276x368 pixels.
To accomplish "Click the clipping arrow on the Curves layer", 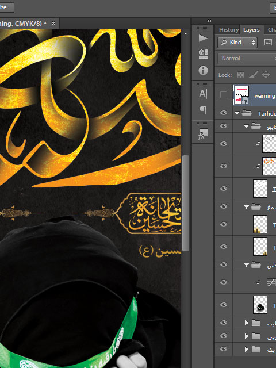I will tap(258, 283).
